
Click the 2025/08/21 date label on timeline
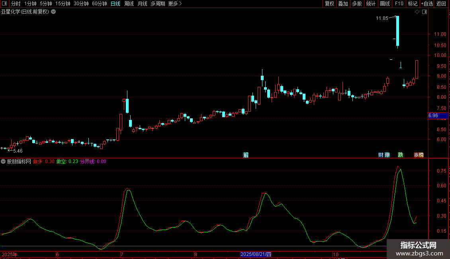click(x=256, y=254)
